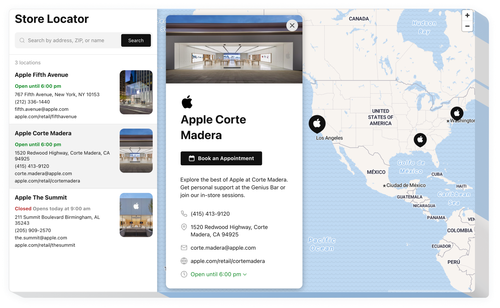Click popup address 1520 Redwood Highway
The image size is (500, 308).
tap(229, 231)
